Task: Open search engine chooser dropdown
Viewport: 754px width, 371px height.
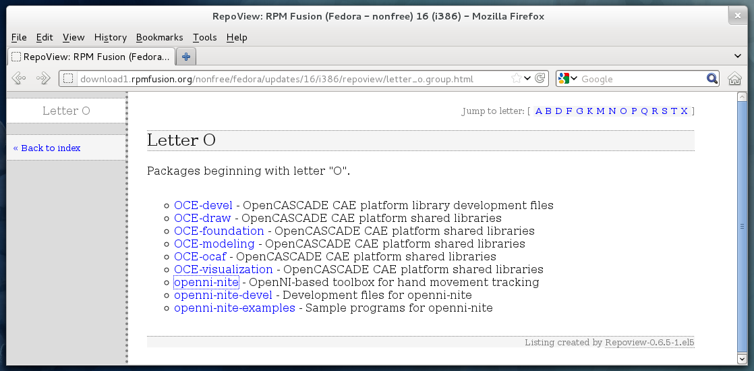Action: click(574, 78)
